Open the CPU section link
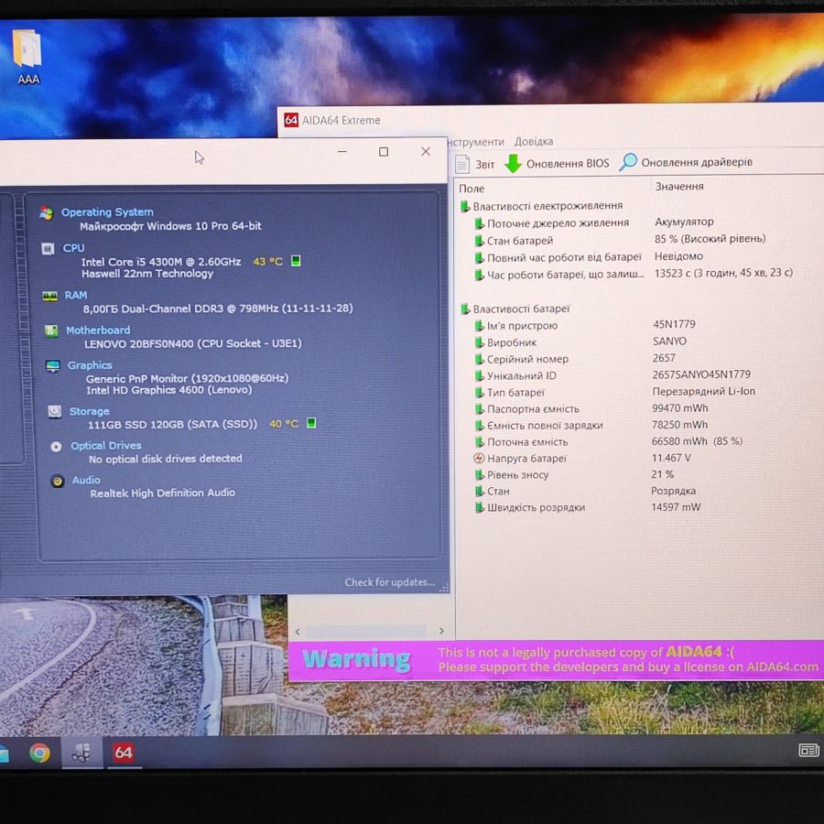 [73, 248]
